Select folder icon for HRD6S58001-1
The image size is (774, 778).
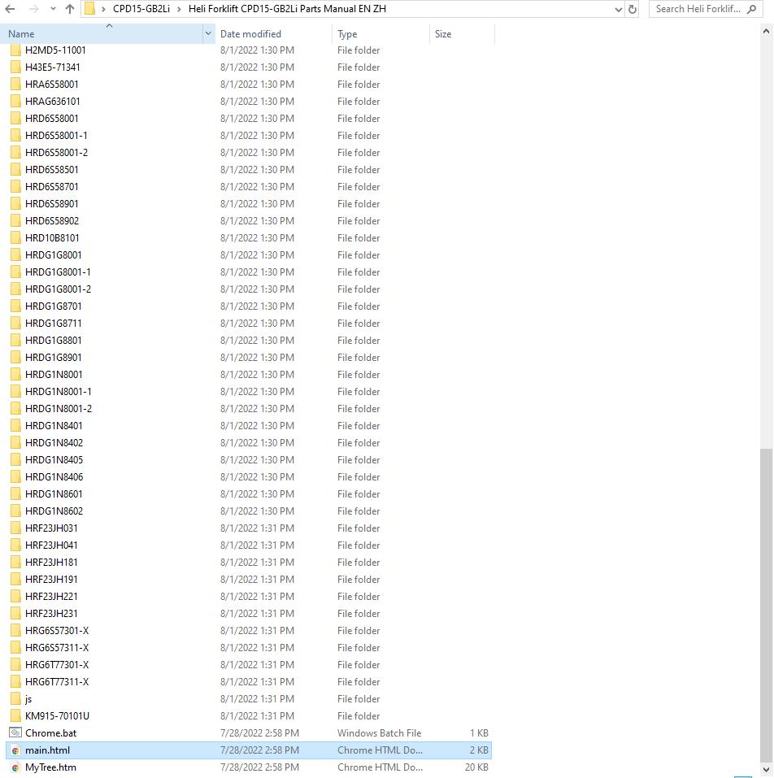pos(15,136)
